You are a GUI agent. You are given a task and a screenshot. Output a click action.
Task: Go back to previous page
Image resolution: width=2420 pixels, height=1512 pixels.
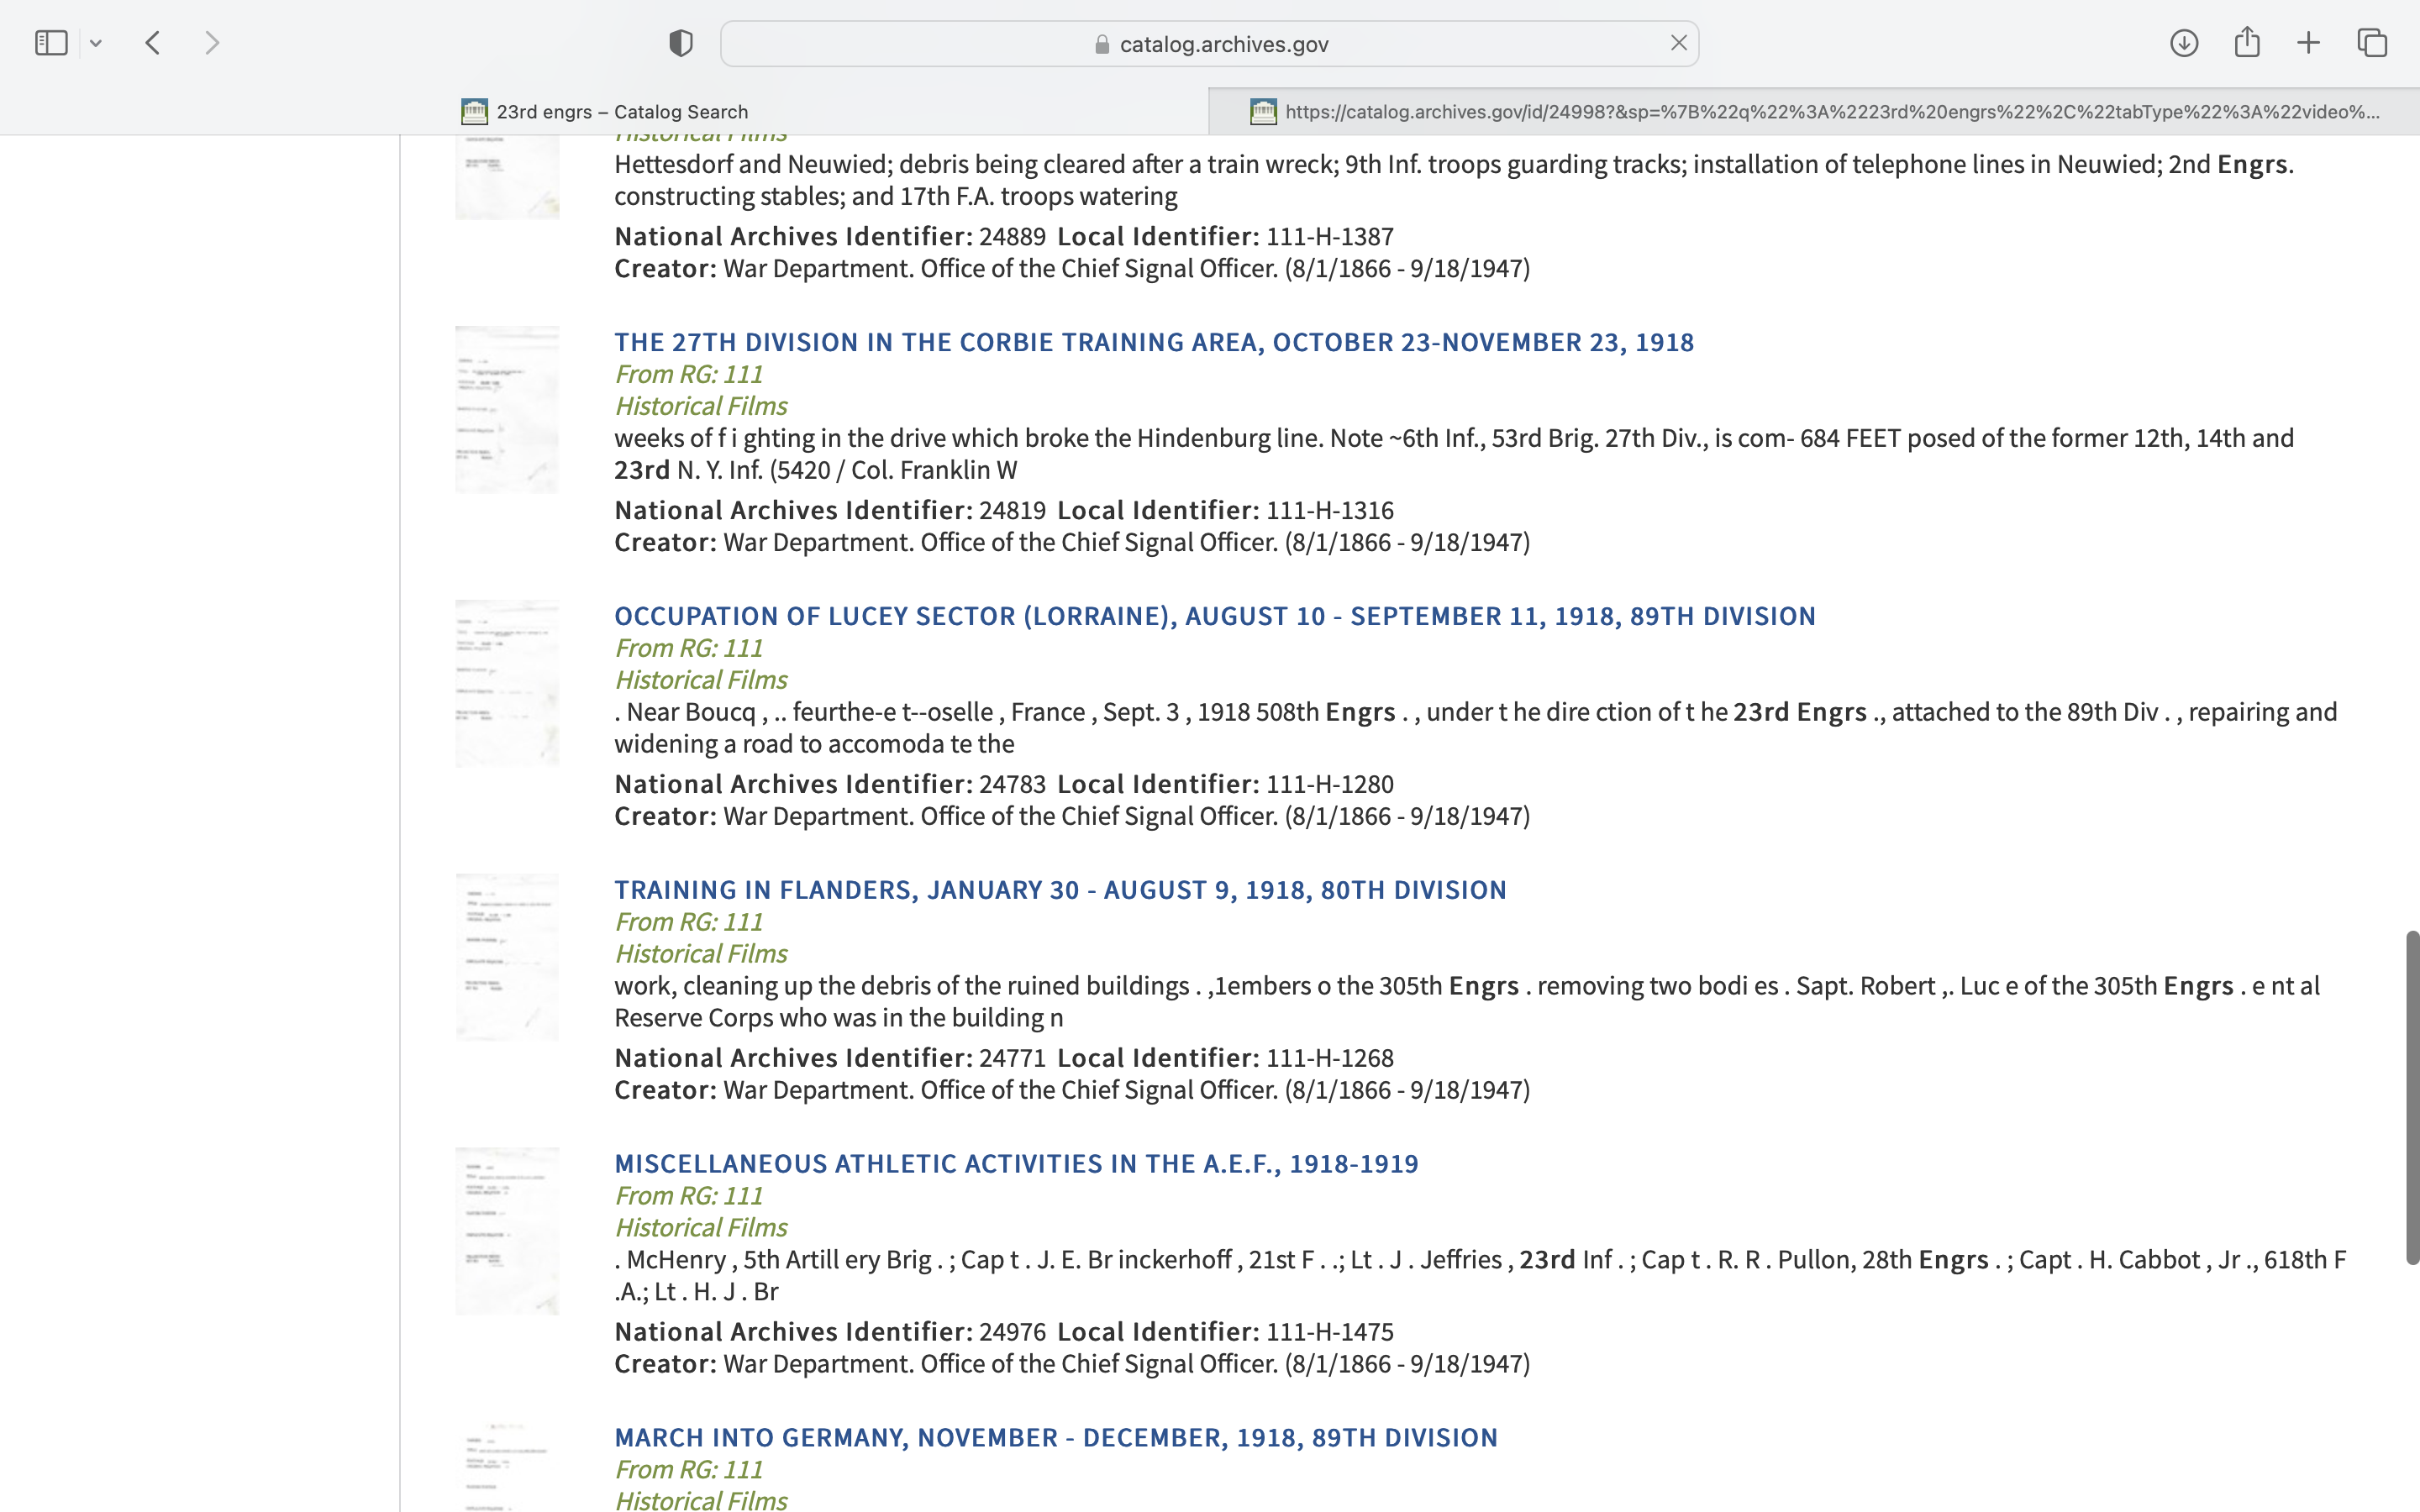point(153,43)
